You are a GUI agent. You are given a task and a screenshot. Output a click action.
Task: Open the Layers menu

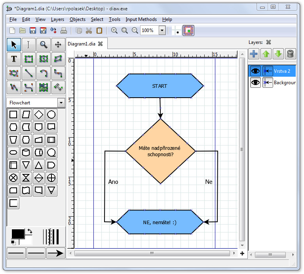57,19
